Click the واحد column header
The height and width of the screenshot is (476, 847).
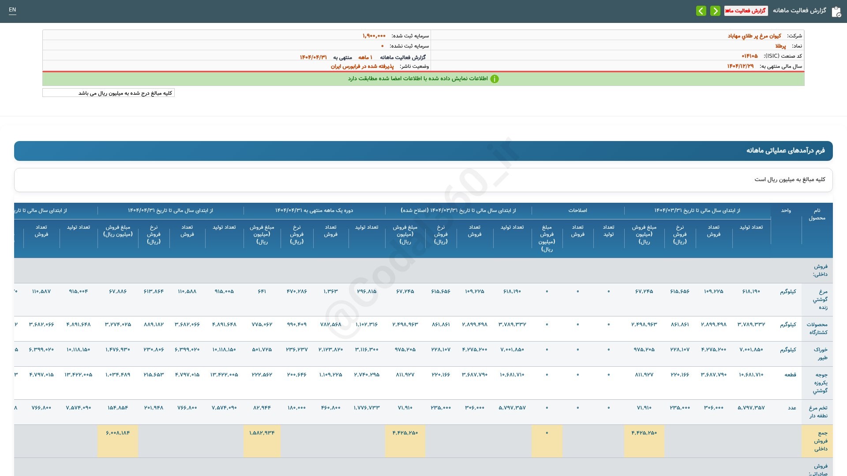(x=786, y=211)
